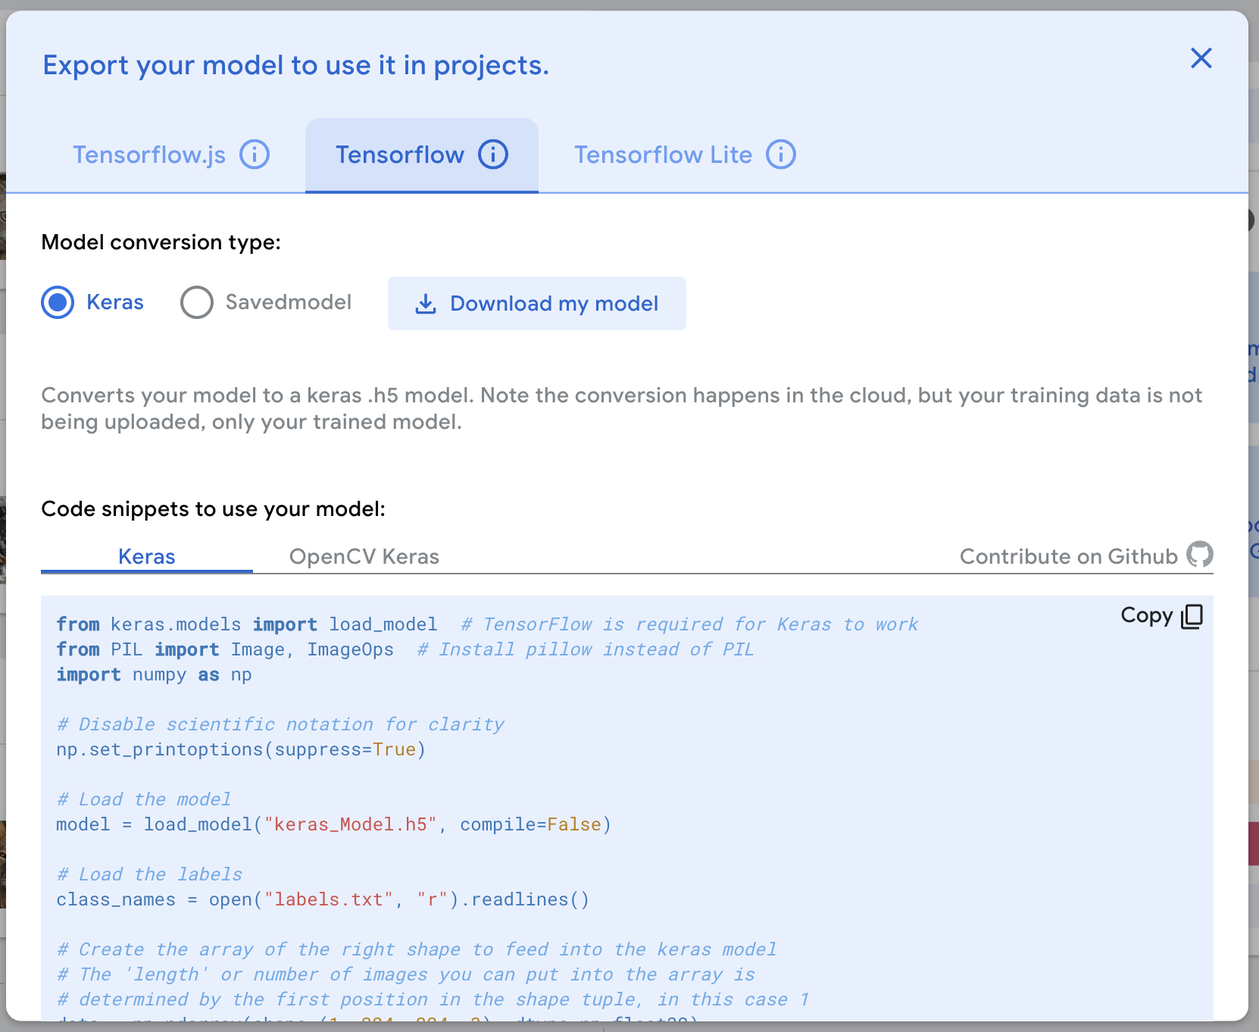Click 'import numpy as np' line
1259x1032 pixels.
[x=154, y=674]
